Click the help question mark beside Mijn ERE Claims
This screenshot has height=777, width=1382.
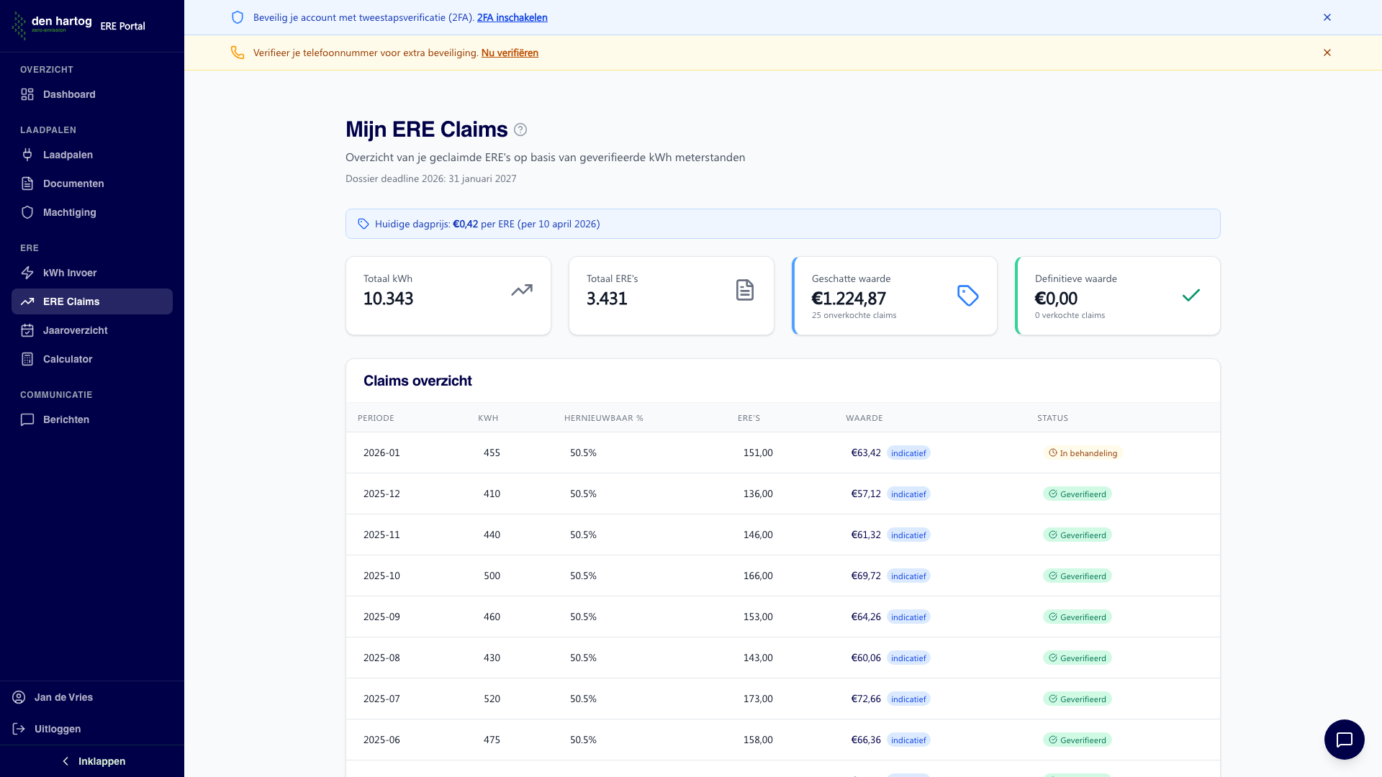point(520,129)
